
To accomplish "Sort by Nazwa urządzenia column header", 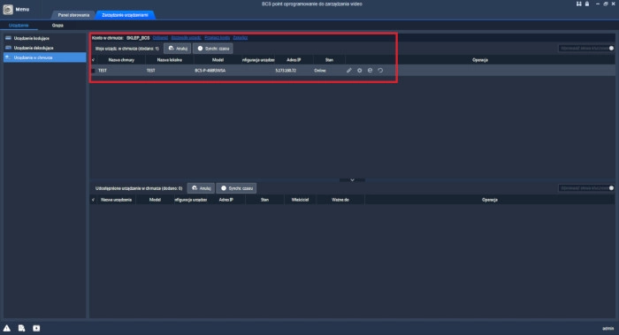I will coord(116,200).
